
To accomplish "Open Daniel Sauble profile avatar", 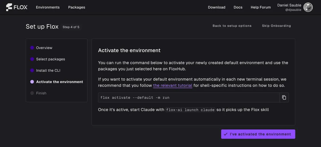I will click(x=308, y=7).
